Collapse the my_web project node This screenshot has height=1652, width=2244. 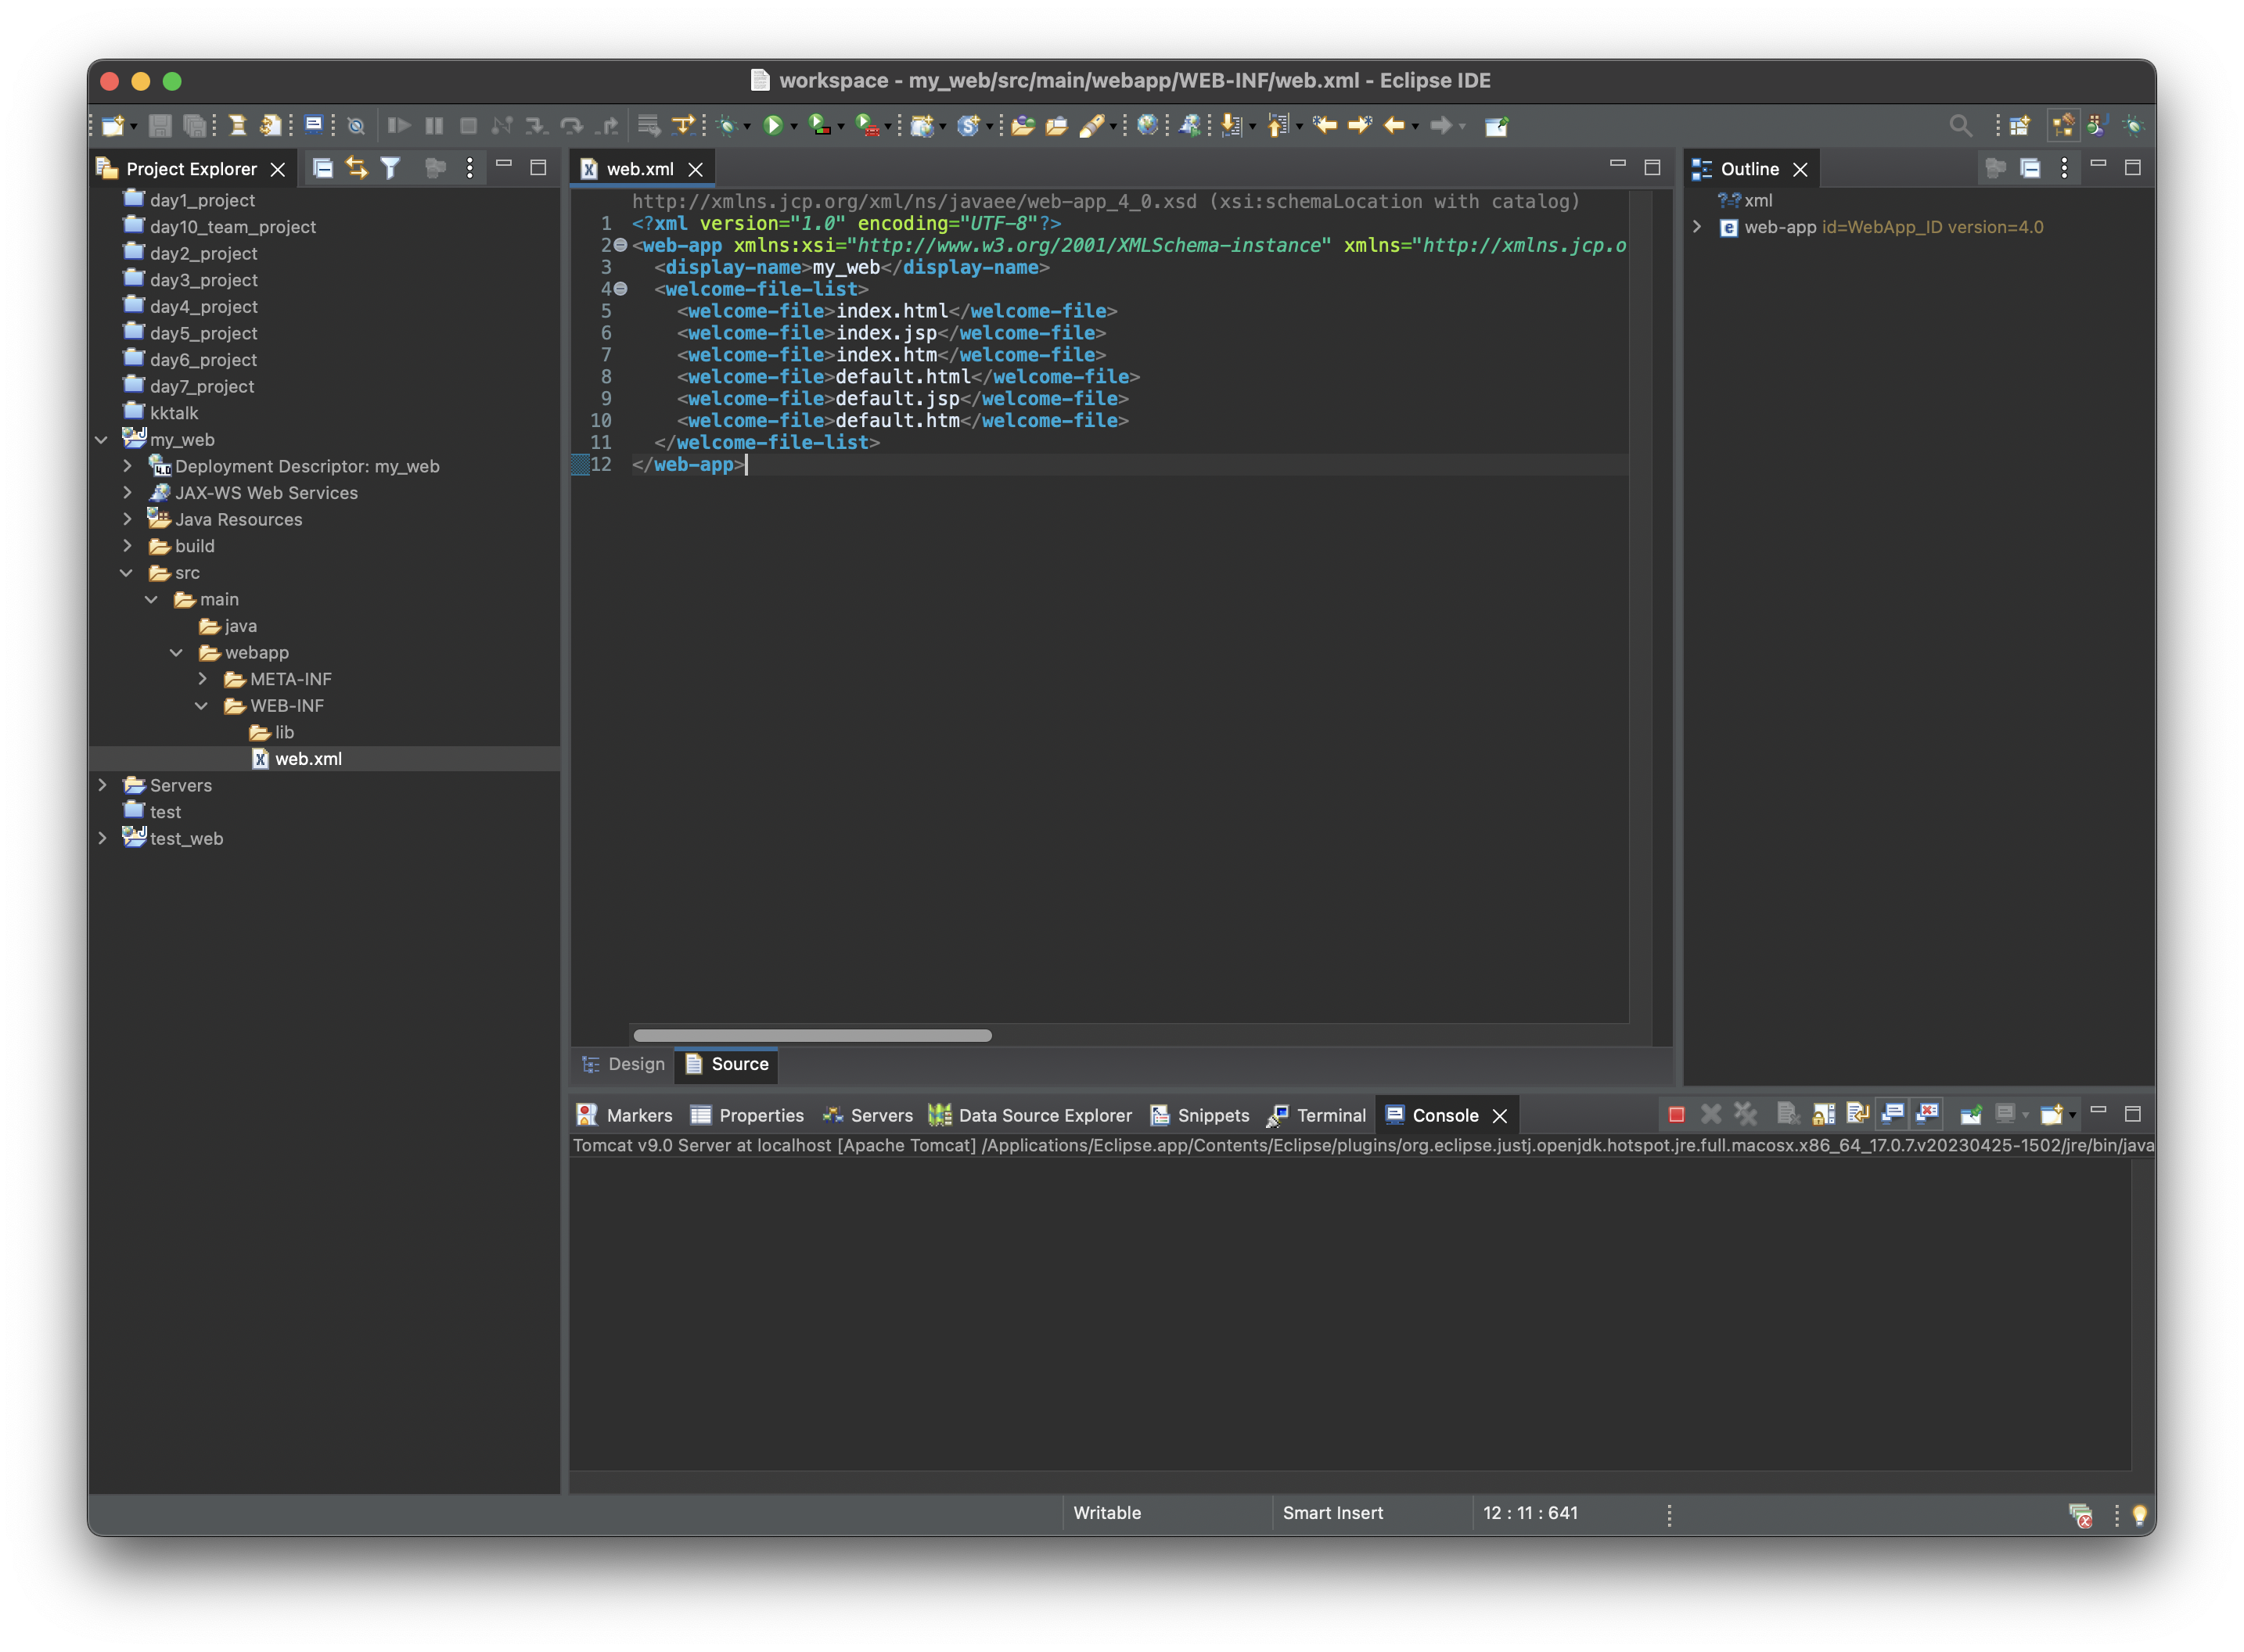pos(101,440)
